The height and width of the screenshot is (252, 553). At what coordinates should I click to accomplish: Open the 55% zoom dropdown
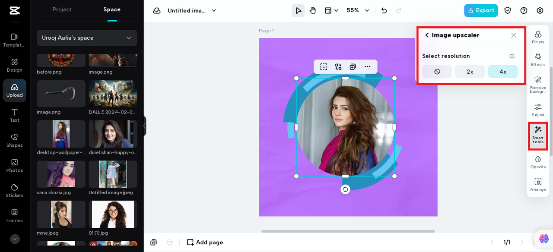click(358, 10)
